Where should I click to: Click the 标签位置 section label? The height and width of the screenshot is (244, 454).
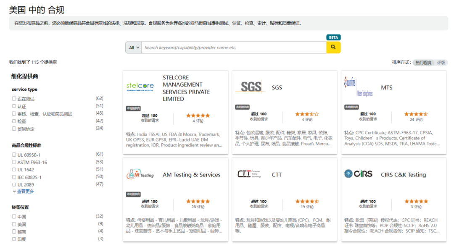20,207
